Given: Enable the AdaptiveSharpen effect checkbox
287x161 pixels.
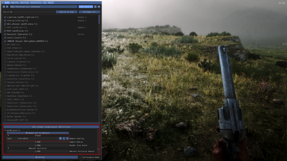Looking at the screenshot, I should tap(5, 51).
